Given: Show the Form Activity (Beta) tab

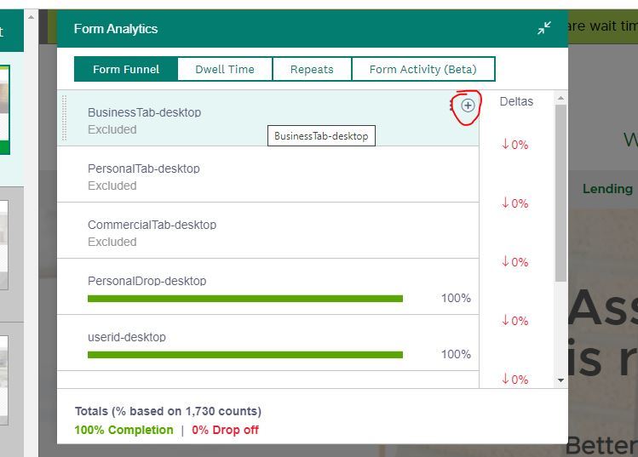Looking at the screenshot, I should coord(422,69).
